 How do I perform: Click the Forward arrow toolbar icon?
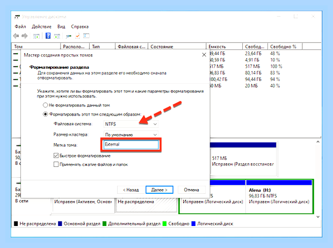click(25, 36)
